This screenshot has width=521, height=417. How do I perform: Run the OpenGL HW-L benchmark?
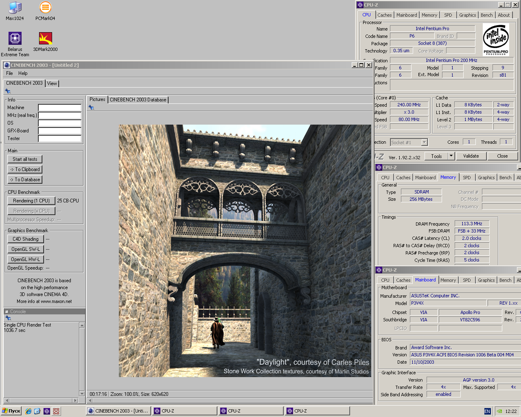pos(26,259)
